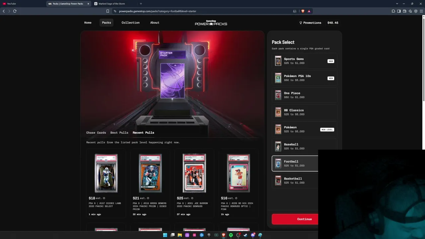The width and height of the screenshot is (425, 239).
Task: Click the Starter Pack card in the machine
Action: pyautogui.click(x=172, y=81)
